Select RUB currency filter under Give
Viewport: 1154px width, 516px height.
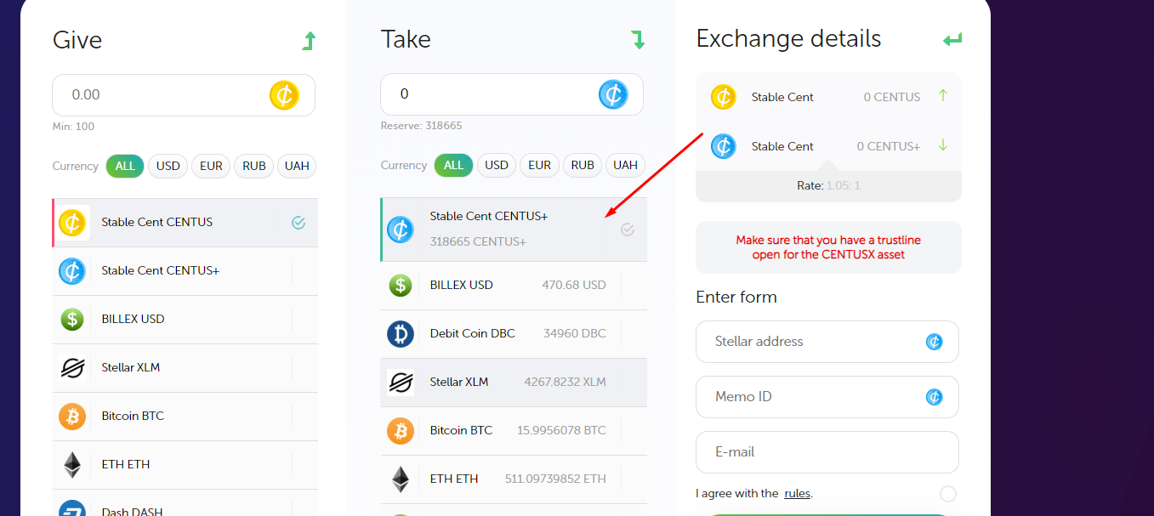tap(254, 166)
